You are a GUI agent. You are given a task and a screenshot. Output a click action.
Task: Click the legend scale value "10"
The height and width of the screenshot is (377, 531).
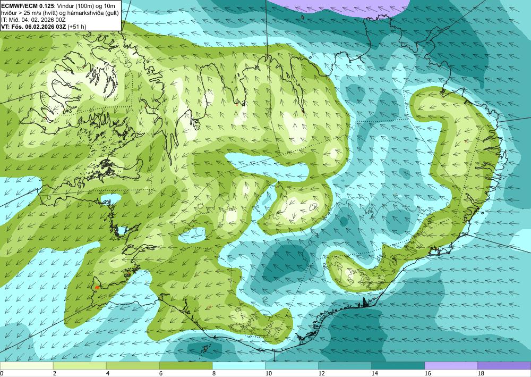point(268,374)
